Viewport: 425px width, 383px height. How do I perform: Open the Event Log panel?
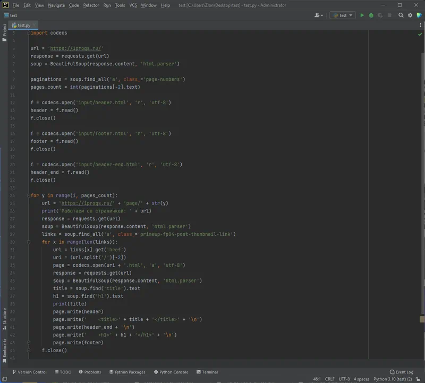(401, 372)
